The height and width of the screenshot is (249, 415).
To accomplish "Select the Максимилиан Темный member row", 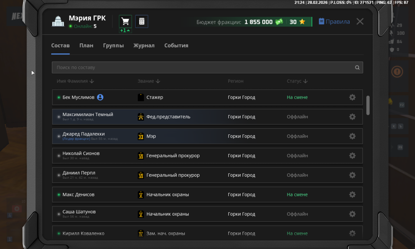I will (207, 117).
